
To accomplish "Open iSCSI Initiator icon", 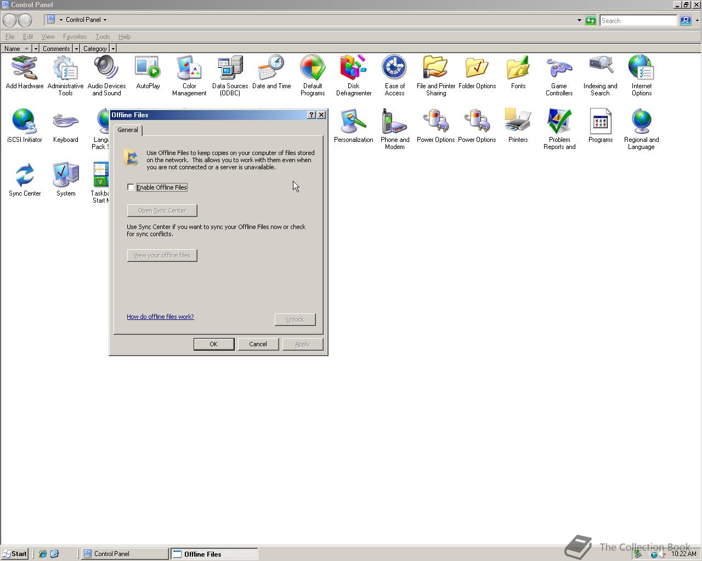I will tap(25, 126).
